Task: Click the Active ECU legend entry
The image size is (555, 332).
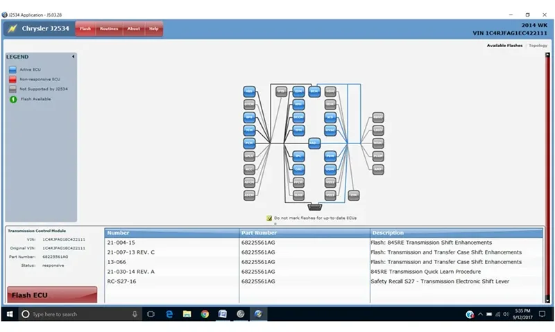Action: click(25, 69)
